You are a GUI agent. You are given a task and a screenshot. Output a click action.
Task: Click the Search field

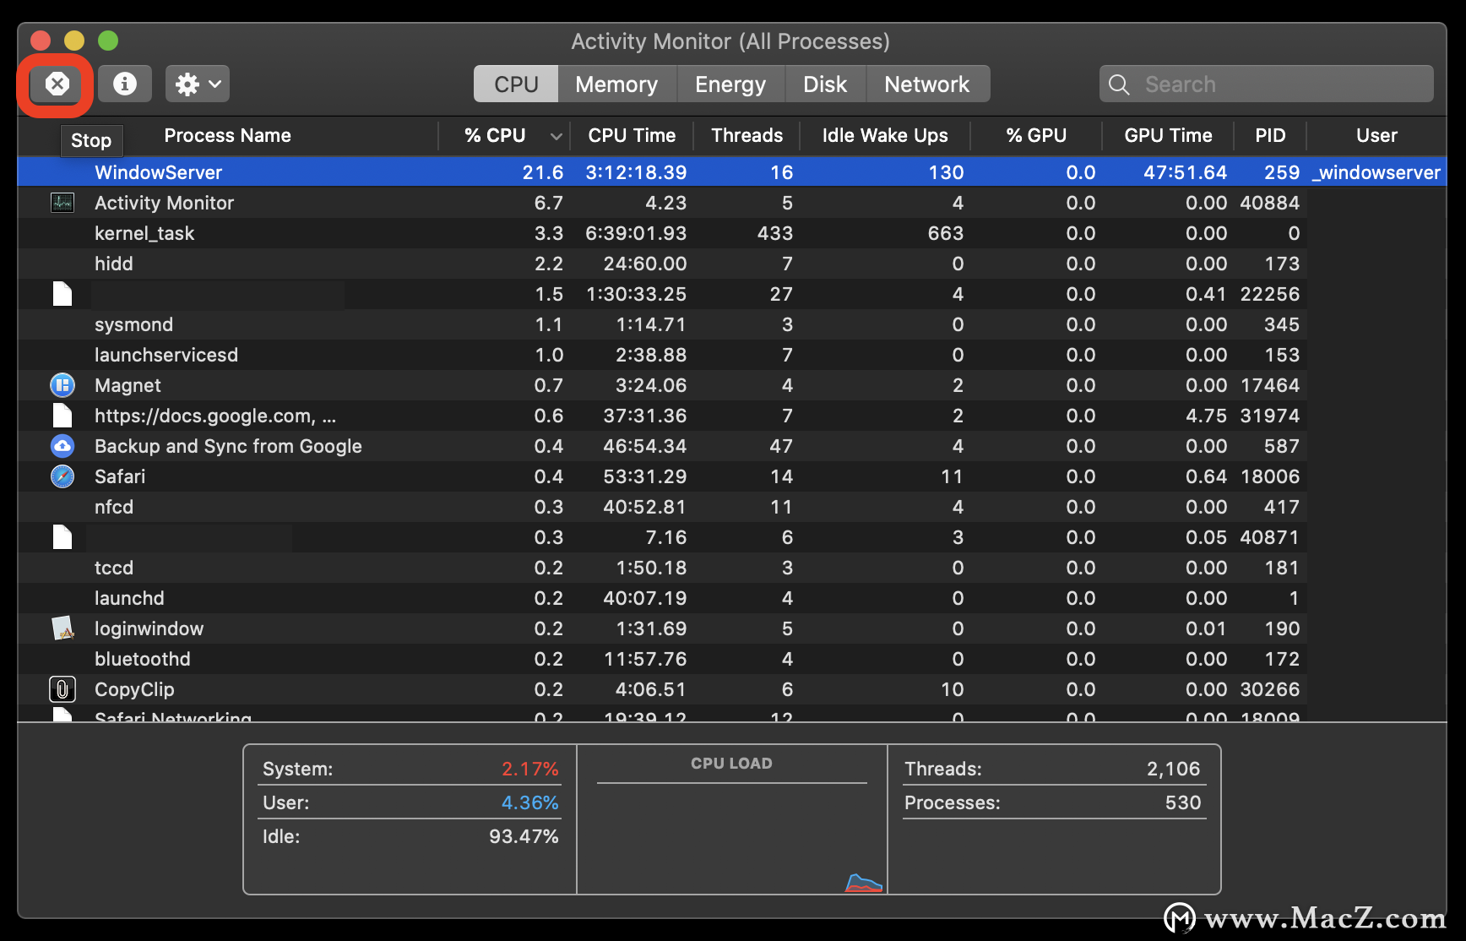1266,84
